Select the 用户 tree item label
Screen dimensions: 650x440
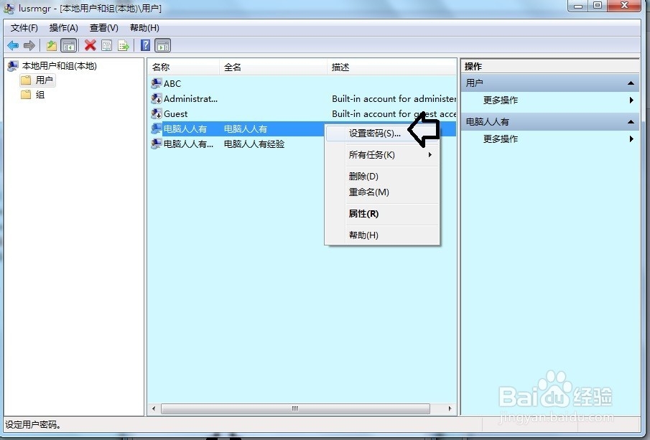[x=44, y=80]
